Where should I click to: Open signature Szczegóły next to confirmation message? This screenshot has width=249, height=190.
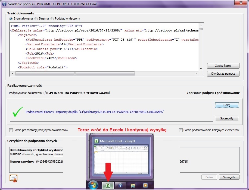[227, 118]
